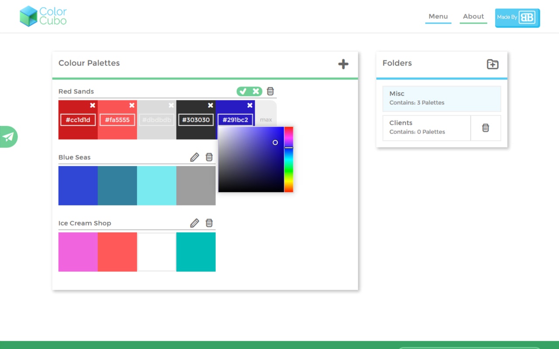Select the teal swatch in Ice Cream Shop
559x349 pixels.
[196, 252]
